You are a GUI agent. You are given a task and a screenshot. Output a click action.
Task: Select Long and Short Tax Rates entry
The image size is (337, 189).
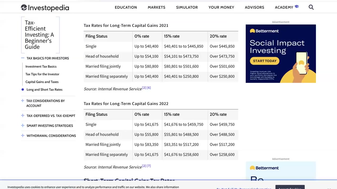click(x=44, y=90)
